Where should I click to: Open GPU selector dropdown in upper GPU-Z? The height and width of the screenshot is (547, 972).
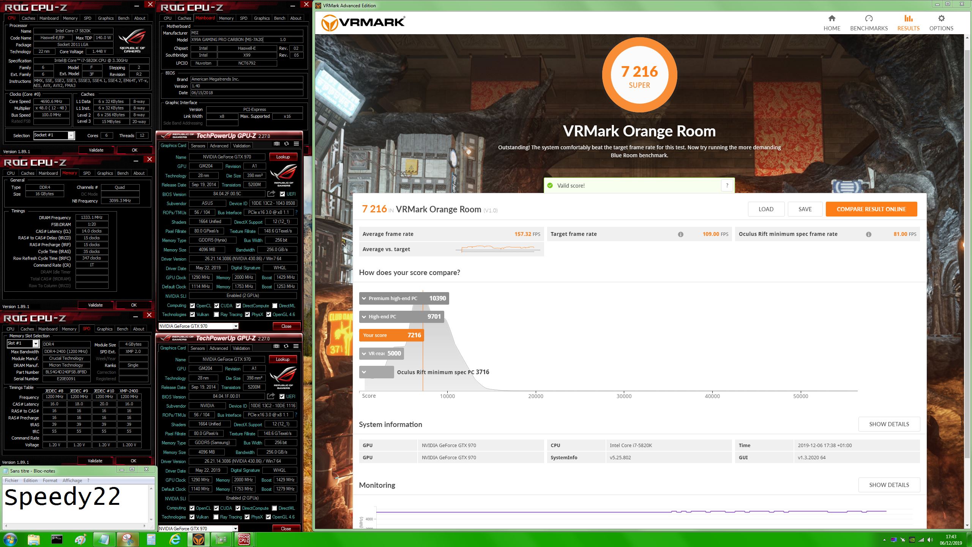(235, 326)
